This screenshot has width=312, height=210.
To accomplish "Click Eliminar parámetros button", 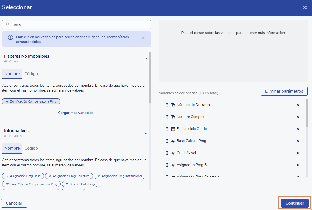I will 284,91.
